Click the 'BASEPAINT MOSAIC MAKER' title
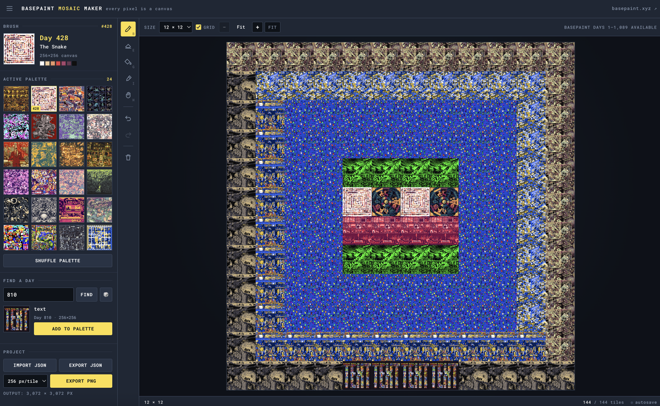The width and height of the screenshot is (660, 406). click(x=62, y=9)
